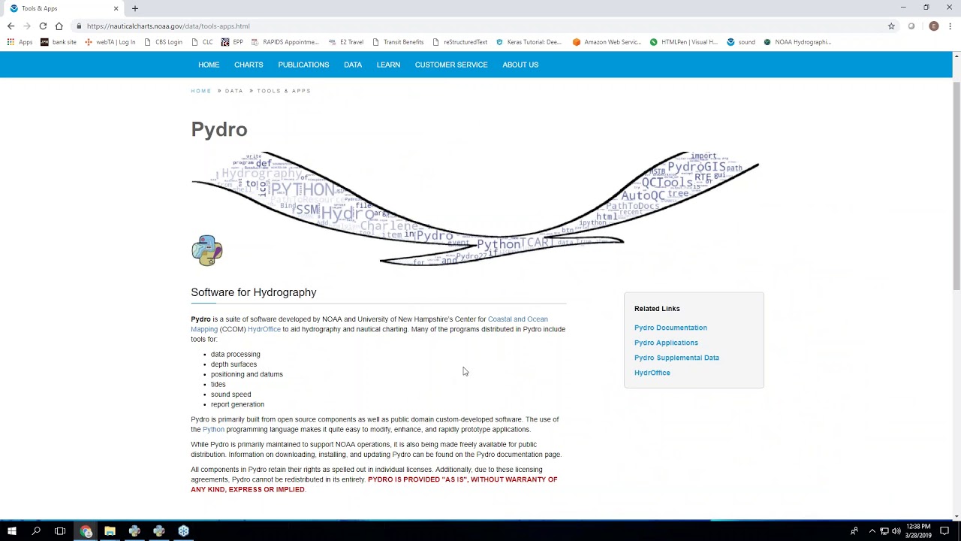This screenshot has height=541, width=961.
Task: Open the Keras Tutorial bookmark
Action: (529, 42)
